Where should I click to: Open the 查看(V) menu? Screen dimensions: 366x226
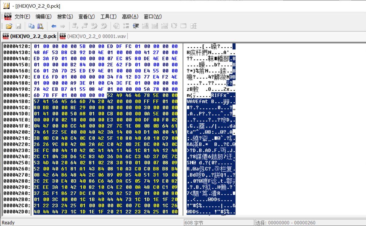tap(87, 17)
